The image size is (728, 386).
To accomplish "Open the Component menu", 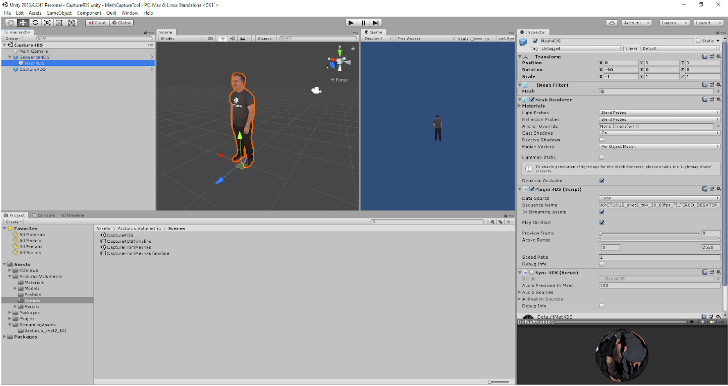I will (x=89, y=13).
